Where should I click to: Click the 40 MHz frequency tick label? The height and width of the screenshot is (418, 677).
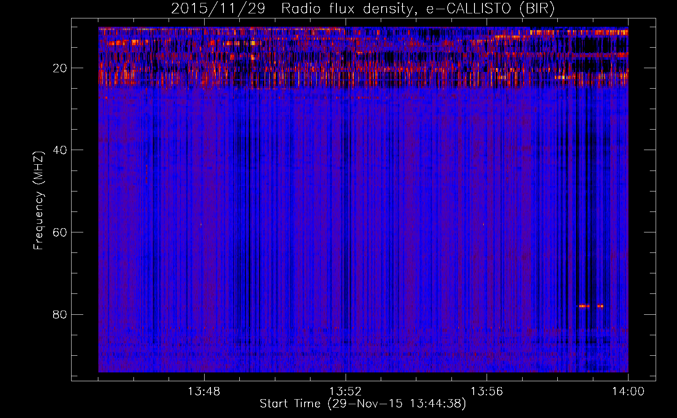60,150
